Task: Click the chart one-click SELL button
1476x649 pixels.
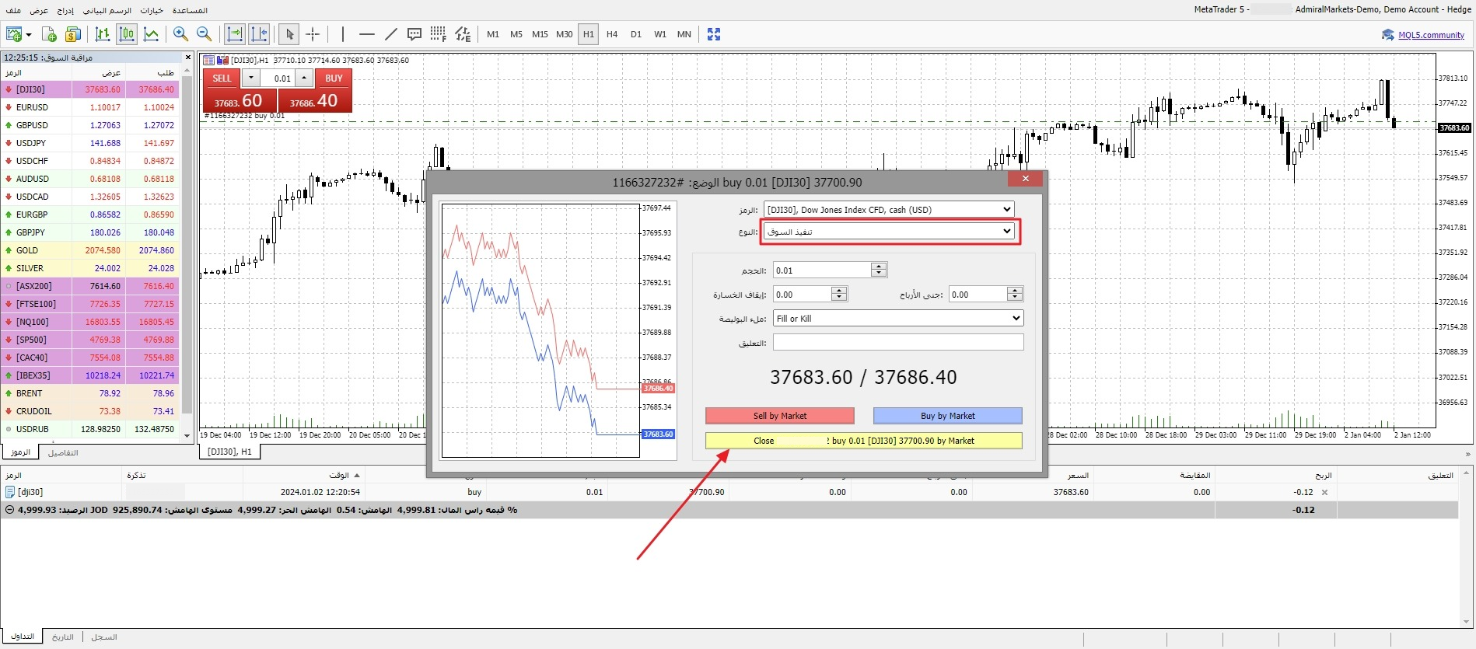Action: 222,79
